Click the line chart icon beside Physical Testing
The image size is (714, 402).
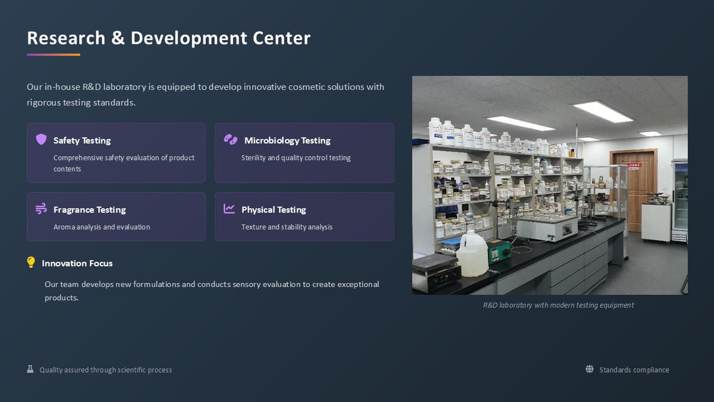[x=229, y=208]
